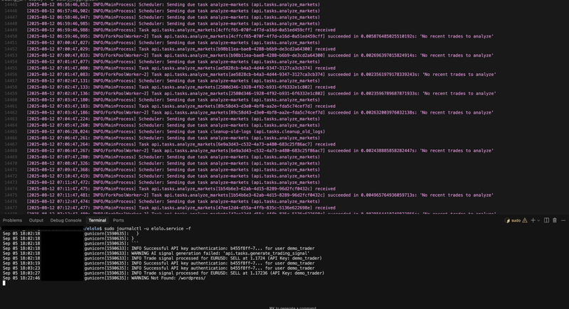Kill the terminal with the trash icon
This screenshot has width=569, height=309.
point(555,220)
